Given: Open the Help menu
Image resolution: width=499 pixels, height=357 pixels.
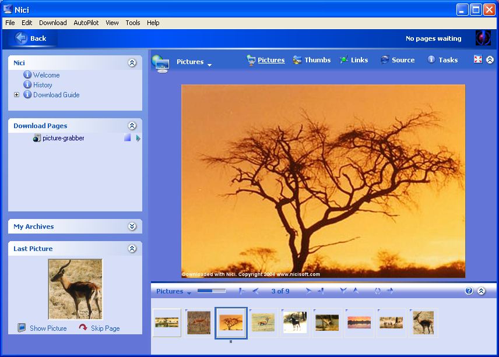Looking at the screenshot, I should (x=153, y=23).
